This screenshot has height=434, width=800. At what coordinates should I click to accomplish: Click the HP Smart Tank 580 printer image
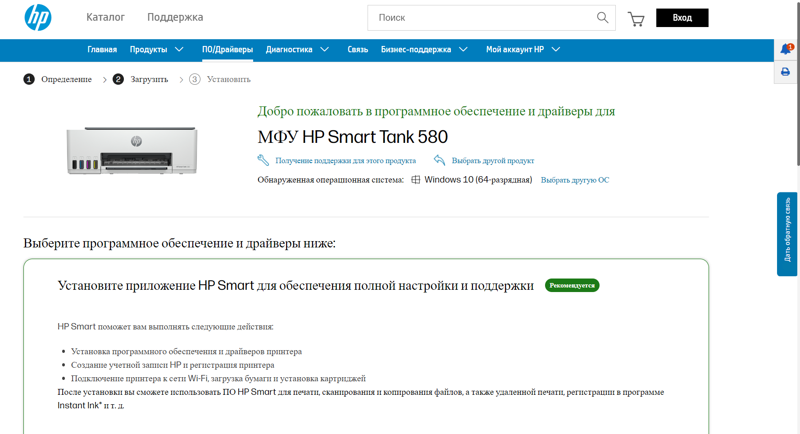point(132,151)
